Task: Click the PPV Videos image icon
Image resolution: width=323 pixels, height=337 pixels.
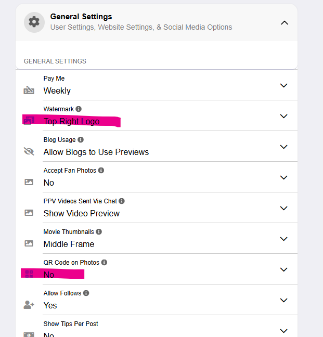Action: [29, 213]
